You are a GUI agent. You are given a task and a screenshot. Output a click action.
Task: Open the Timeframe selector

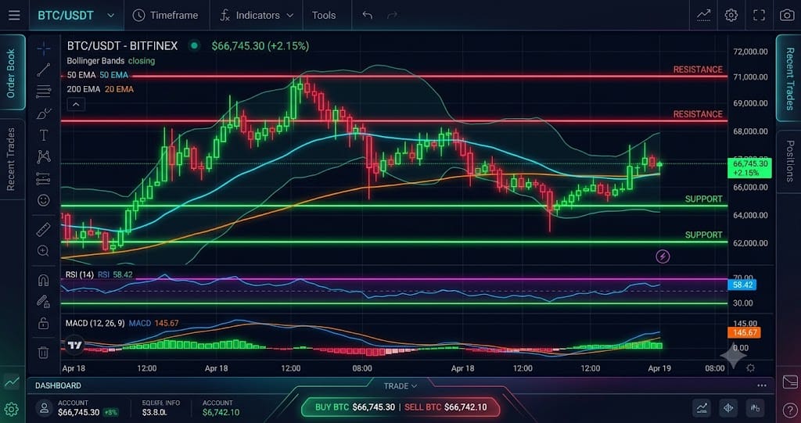point(165,16)
